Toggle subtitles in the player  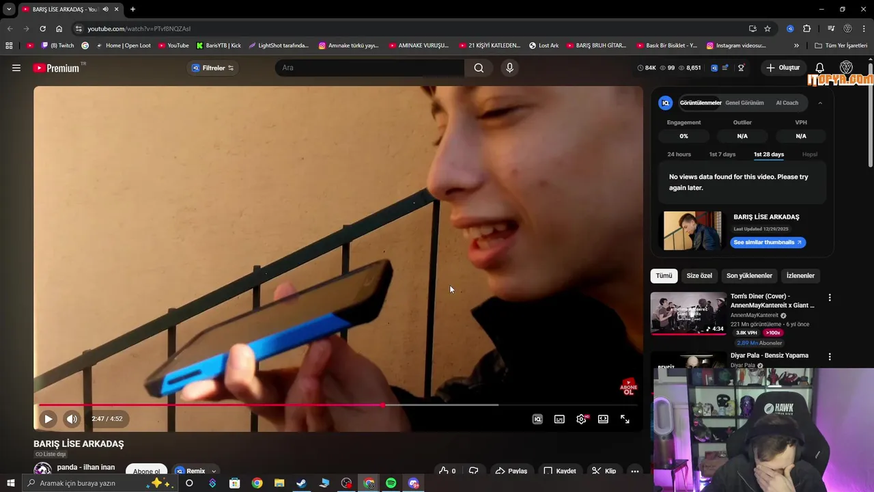[x=559, y=419]
